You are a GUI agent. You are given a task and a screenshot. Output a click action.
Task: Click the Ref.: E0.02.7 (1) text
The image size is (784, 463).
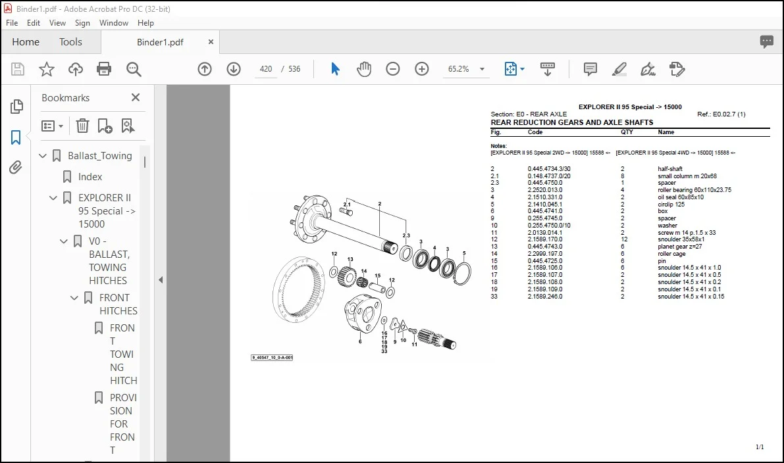[721, 114]
